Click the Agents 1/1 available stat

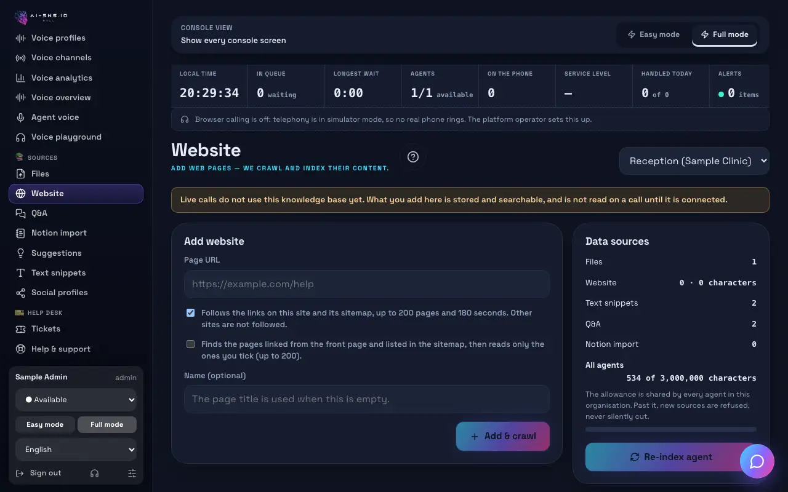pyautogui.click(x=440, y=85)
